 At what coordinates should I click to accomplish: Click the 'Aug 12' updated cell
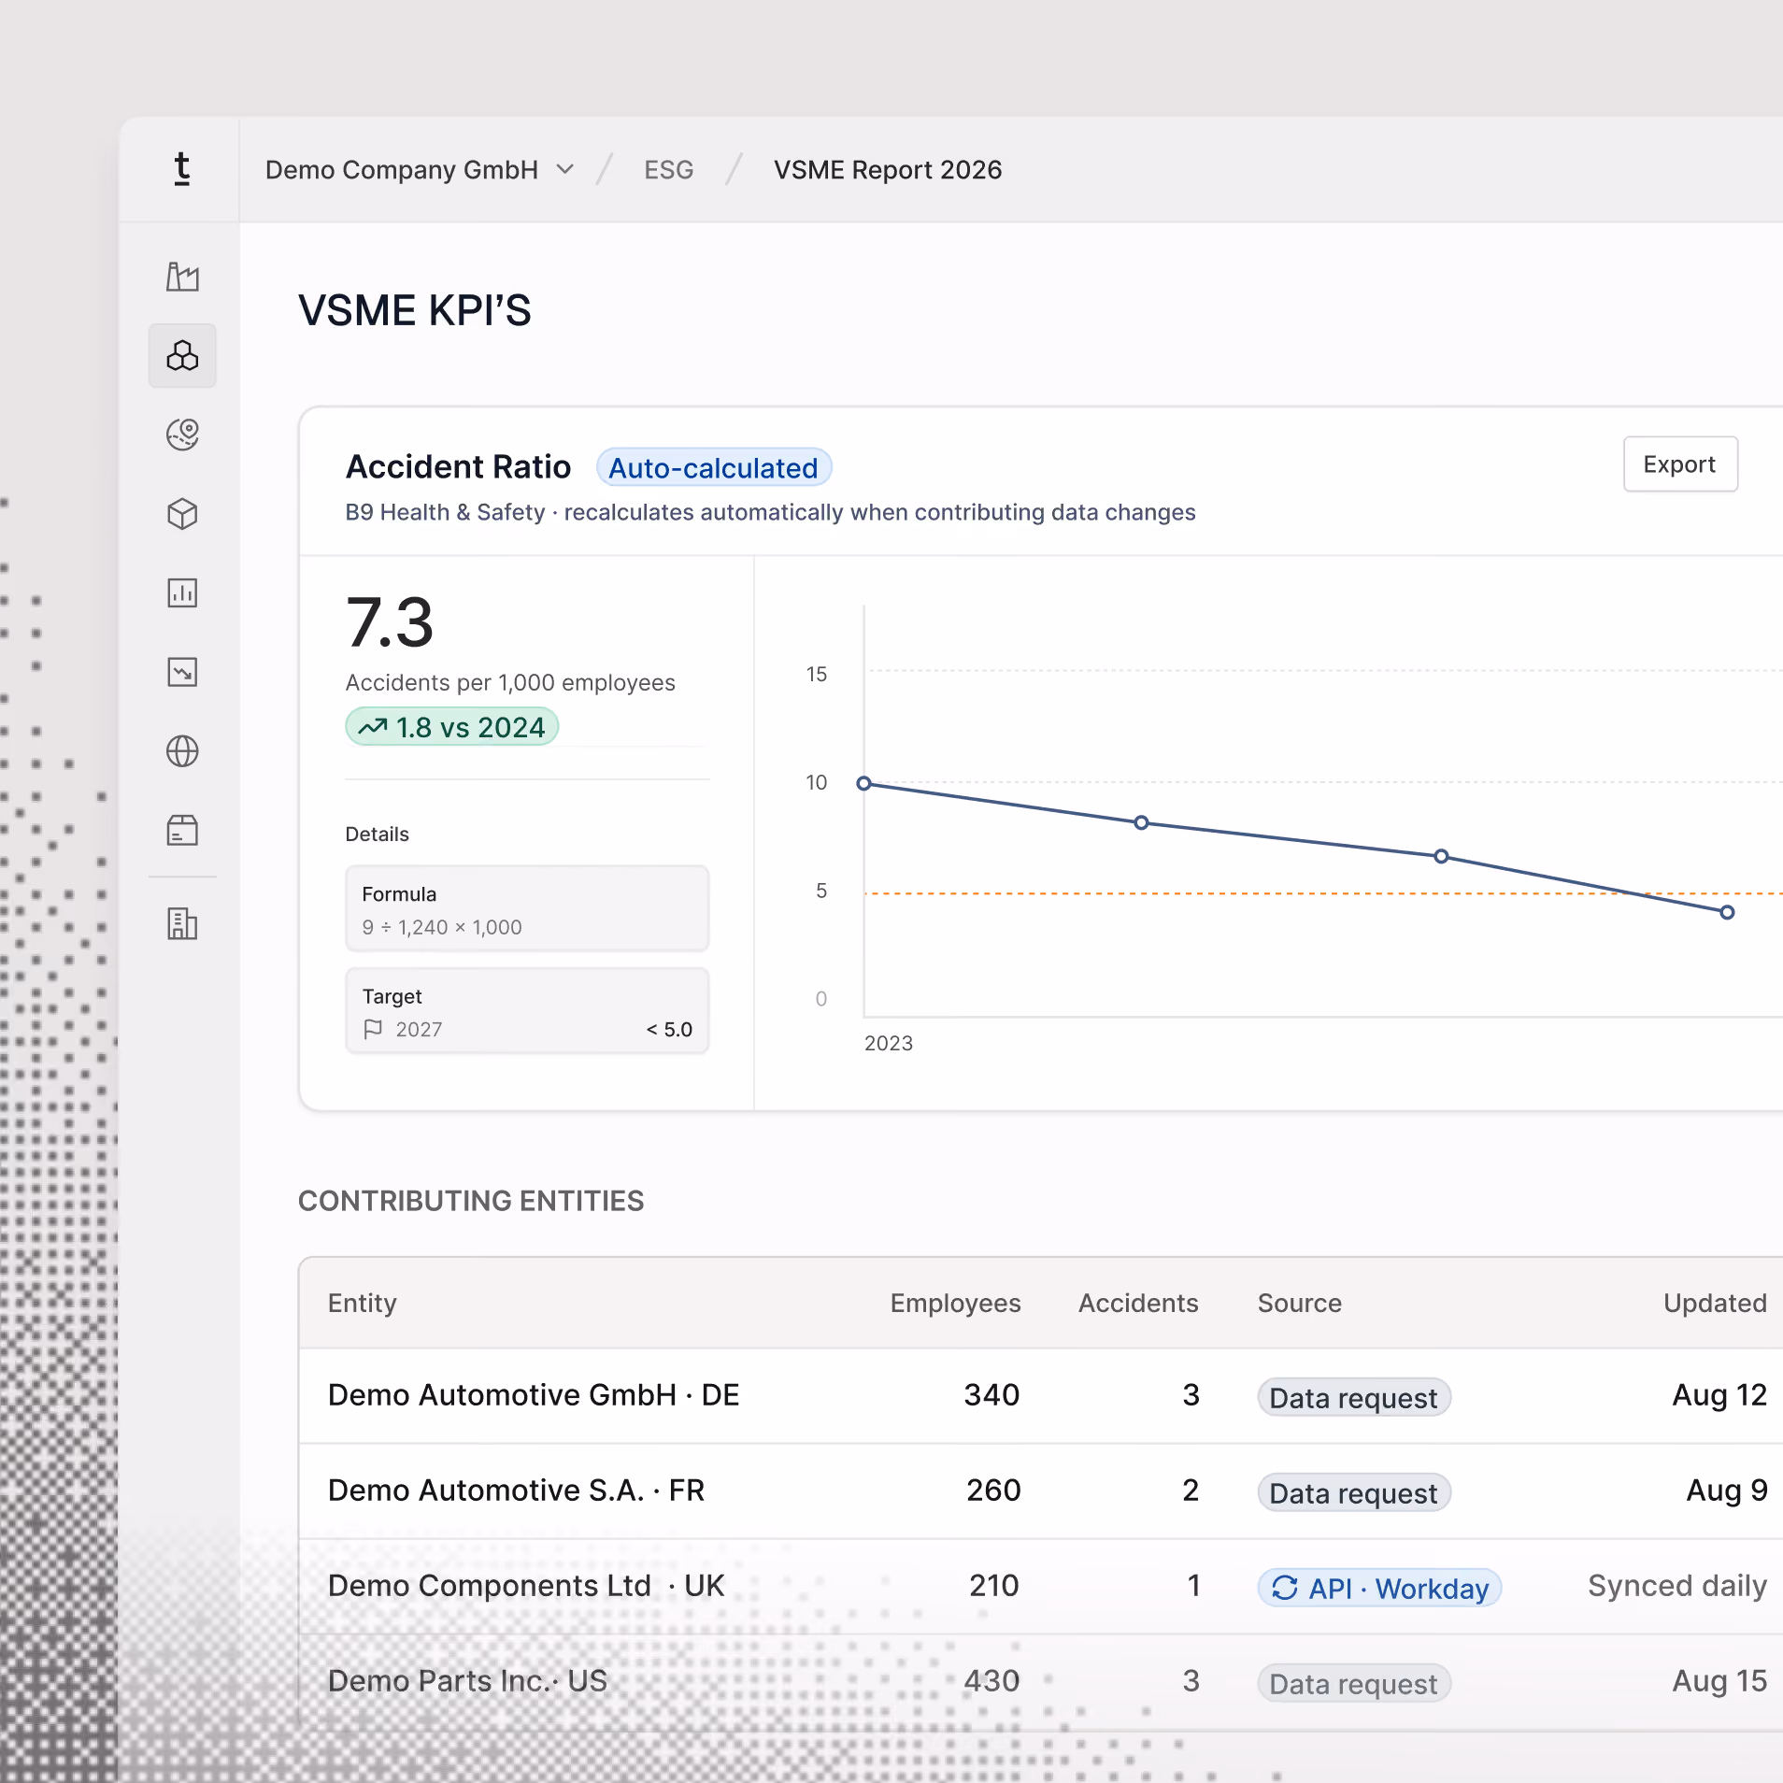coord(1719,1395)
